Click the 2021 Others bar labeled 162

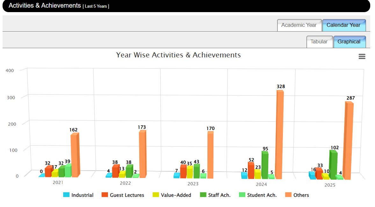coord(74,155)
